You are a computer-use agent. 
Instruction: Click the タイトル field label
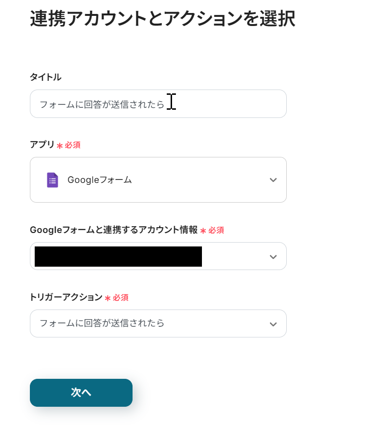[x=45, y=77]
